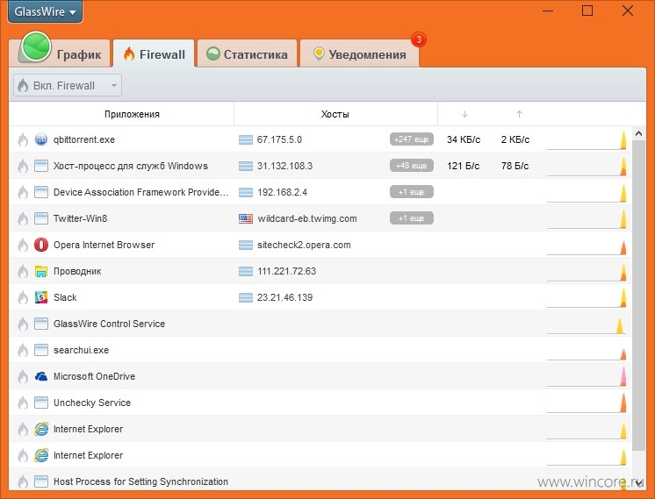Click the searchui.exe window icon
The height and width of the screenshot is (499, 655).
click(x=41, y=350)
